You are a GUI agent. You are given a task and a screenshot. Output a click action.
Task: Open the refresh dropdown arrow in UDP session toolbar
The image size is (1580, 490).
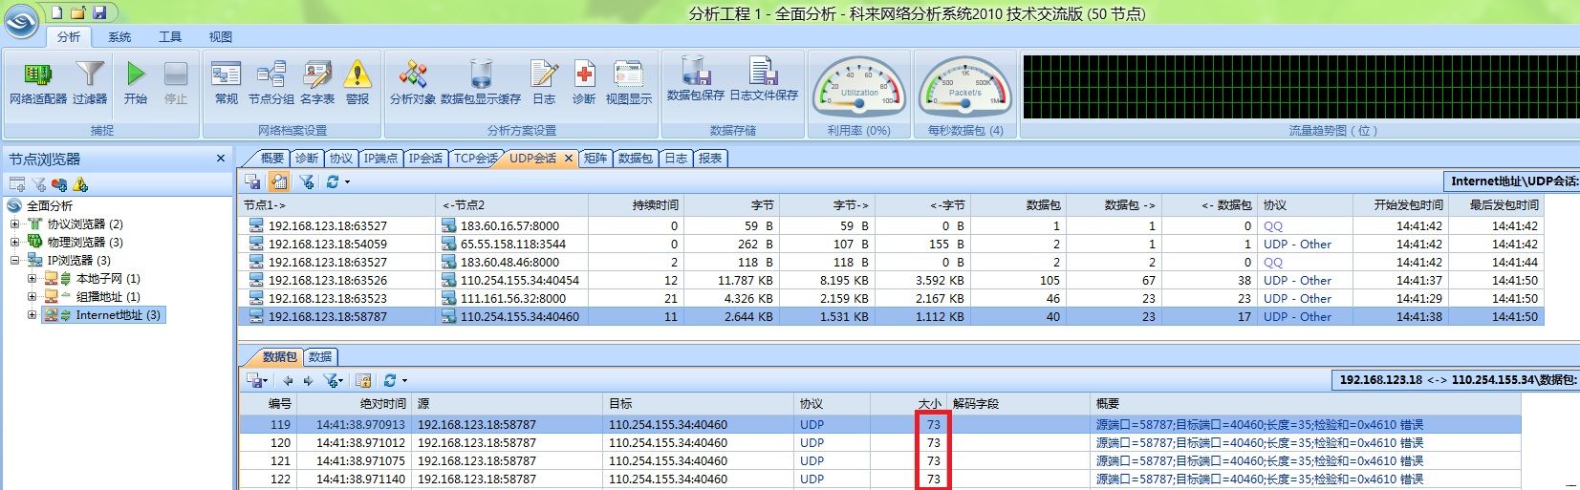(347, 182)
